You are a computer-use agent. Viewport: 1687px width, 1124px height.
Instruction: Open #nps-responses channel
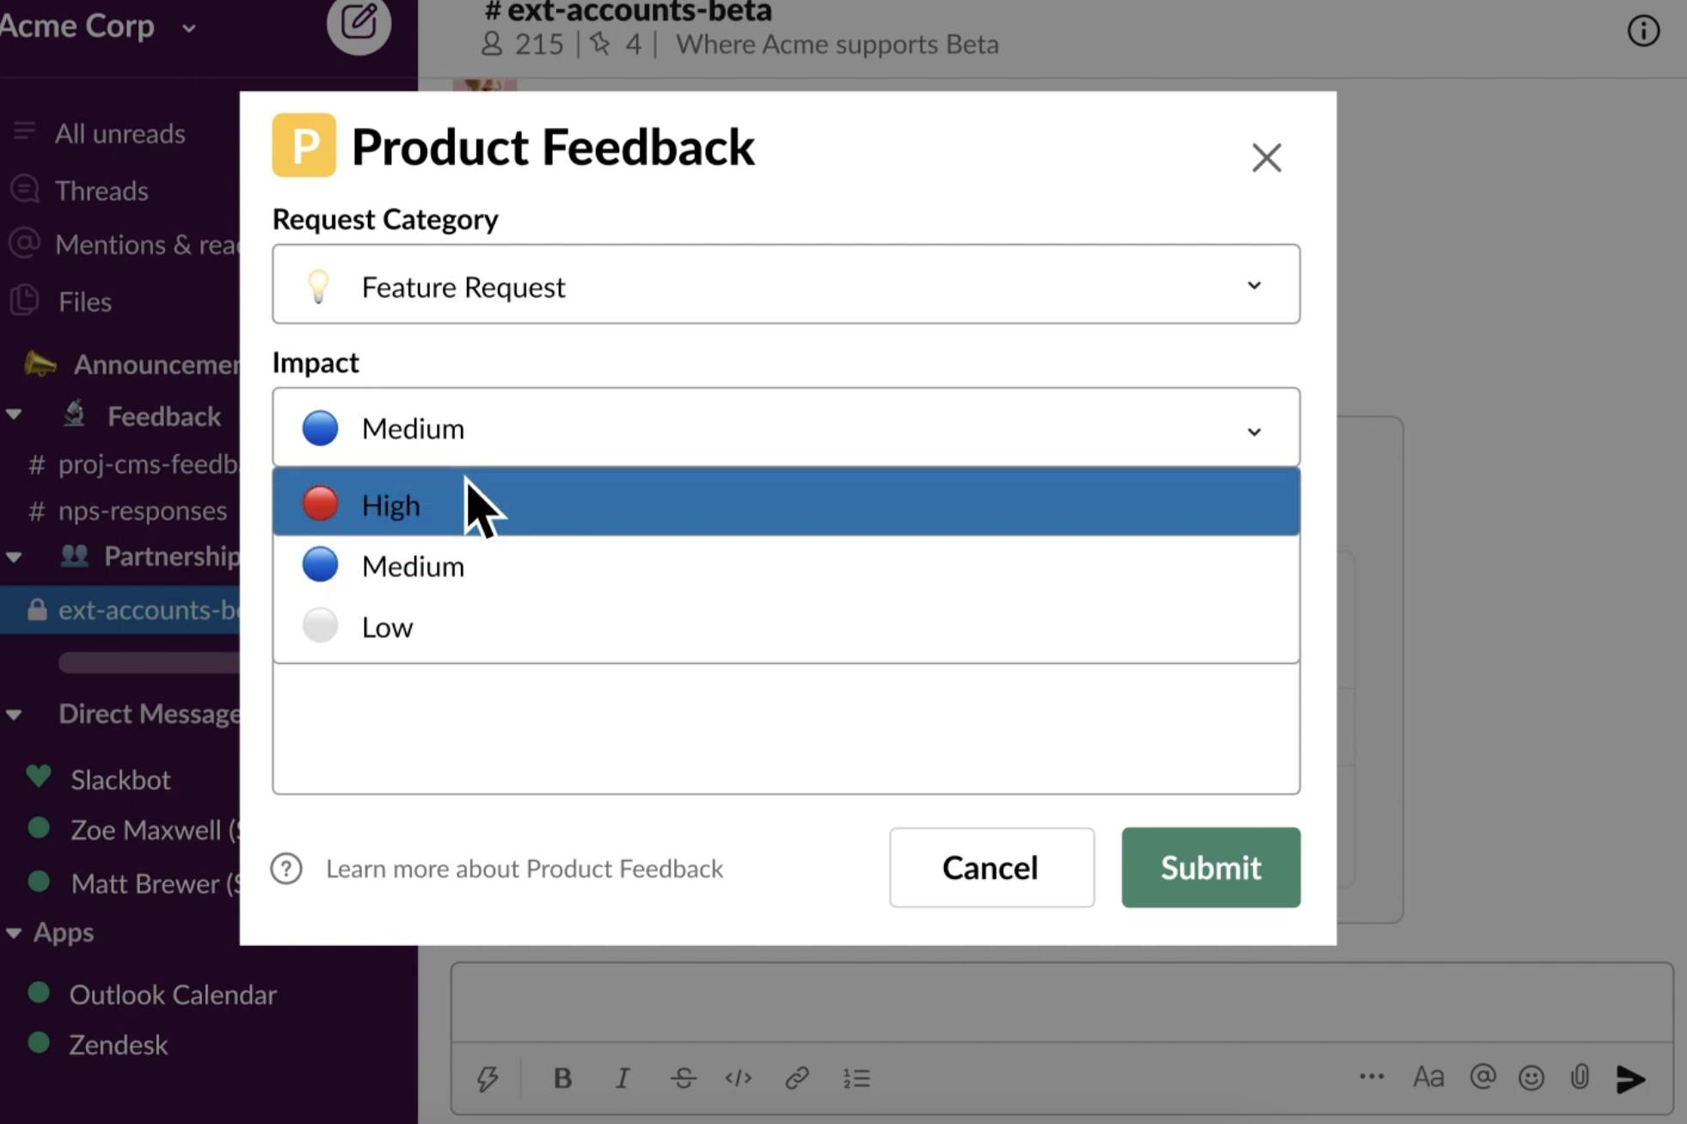pyautogui.click(x=127, y=511)
